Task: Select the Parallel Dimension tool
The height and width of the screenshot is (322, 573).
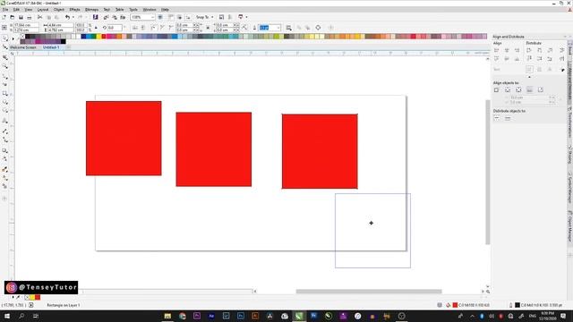Action: 5,131
